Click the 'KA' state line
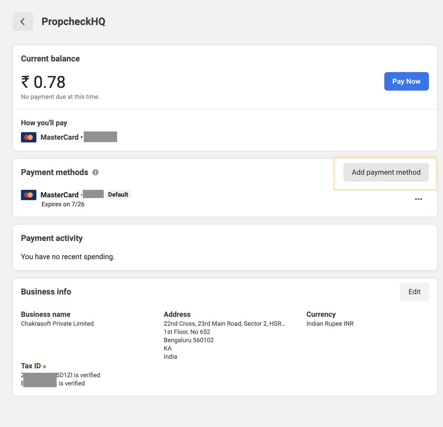Image resolution: width=443 pixels, height=427 pixels. click(168, 348)
